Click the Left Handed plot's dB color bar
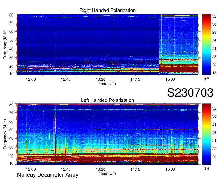220x179 pixels. click(x=206, y=134)
